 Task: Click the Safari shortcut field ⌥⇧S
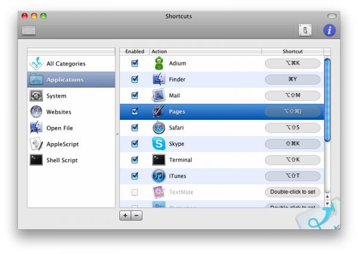tap(292, 128)
